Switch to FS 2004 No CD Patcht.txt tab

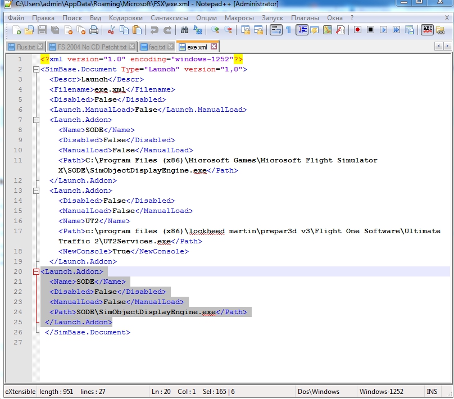92,47
